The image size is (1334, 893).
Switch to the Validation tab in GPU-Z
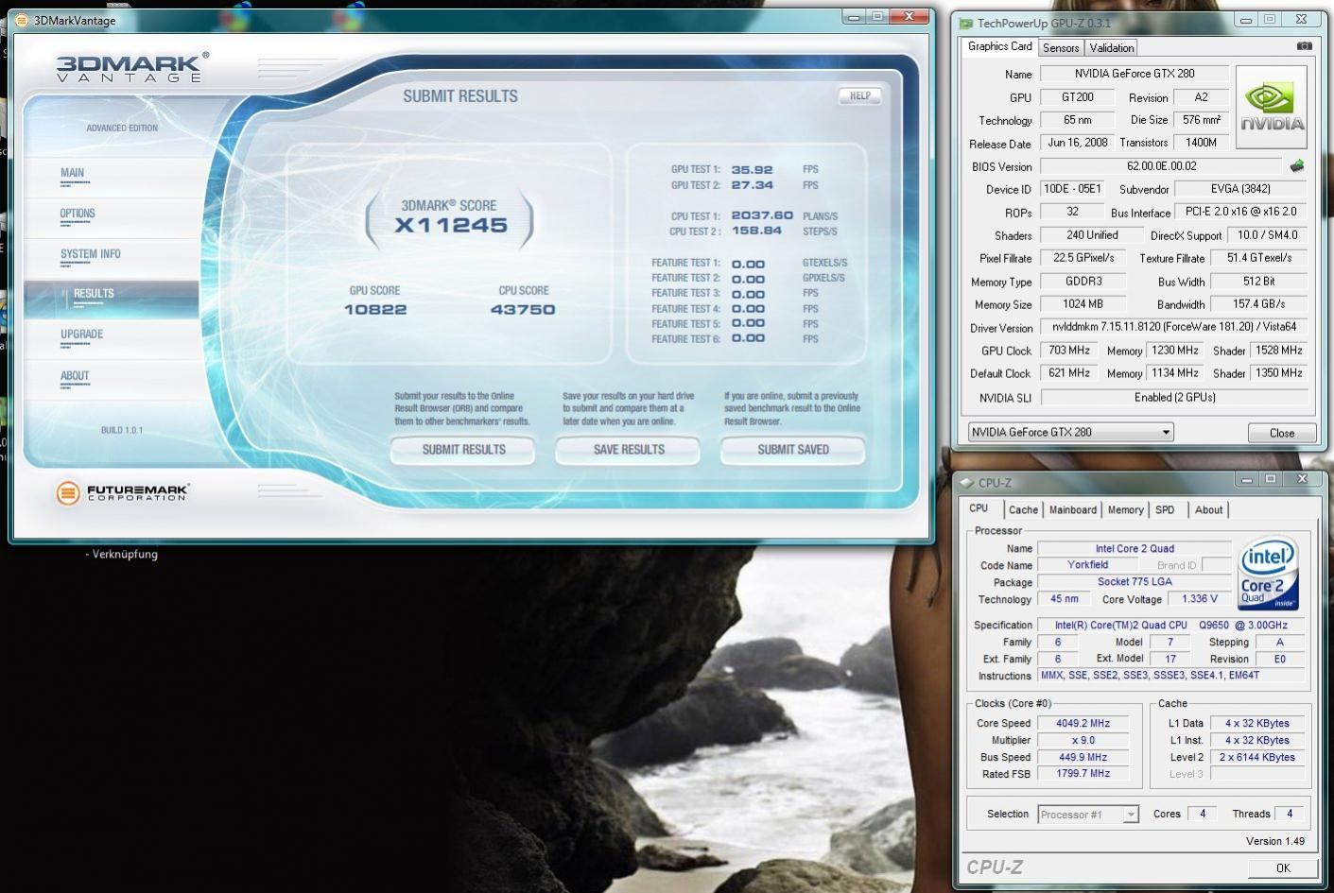click(1112, 48)
